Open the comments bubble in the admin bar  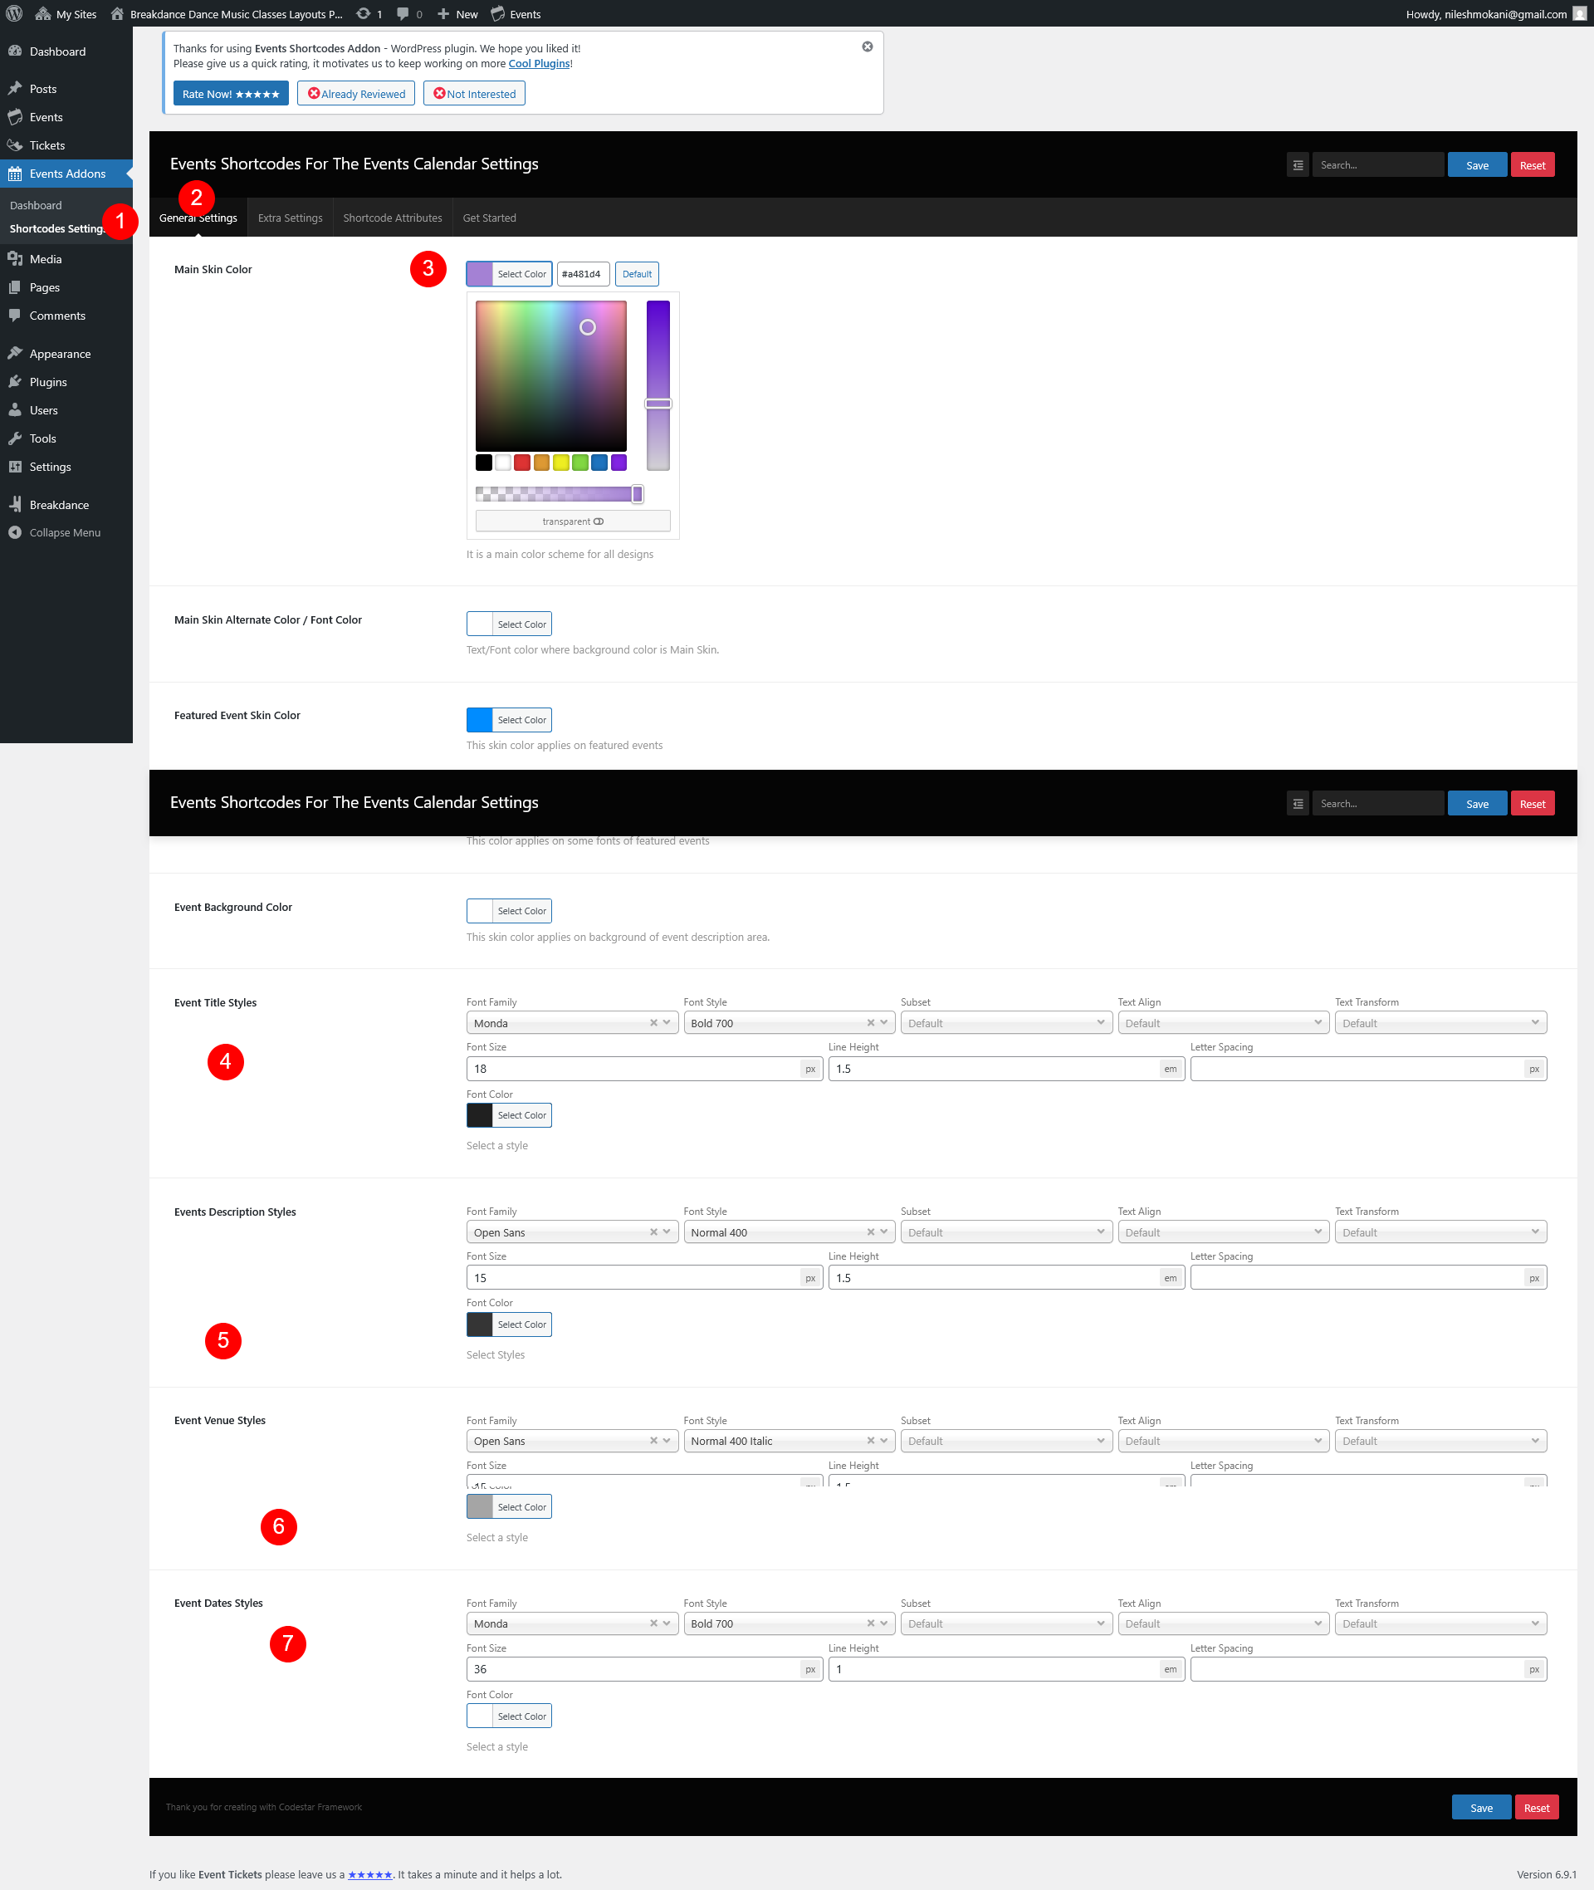coord(404,13)
